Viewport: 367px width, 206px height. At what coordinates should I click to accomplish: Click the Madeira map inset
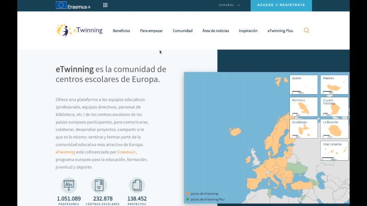[335, 85]
